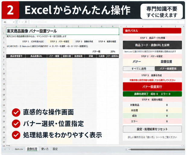Click the バナー候補更新 button
This screenshot has width=187, height=155.
(168, 69)
